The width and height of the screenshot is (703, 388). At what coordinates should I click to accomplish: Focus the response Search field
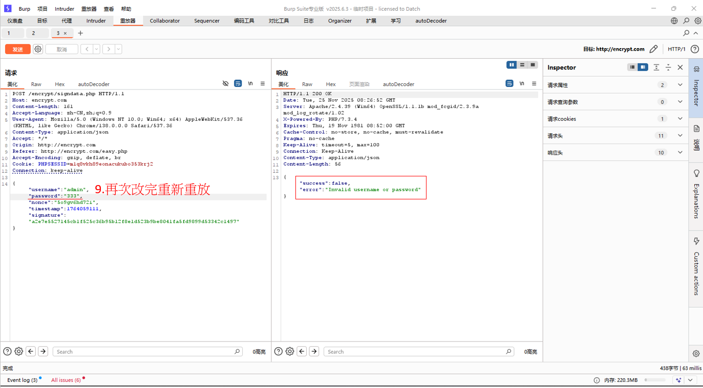(x=418, y=352)
